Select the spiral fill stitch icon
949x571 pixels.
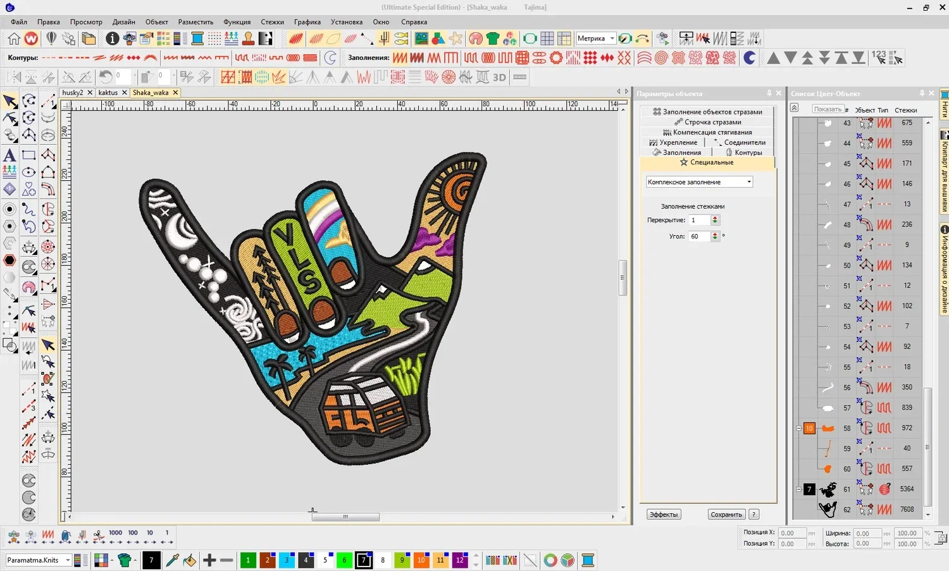(x=661, y=58)
